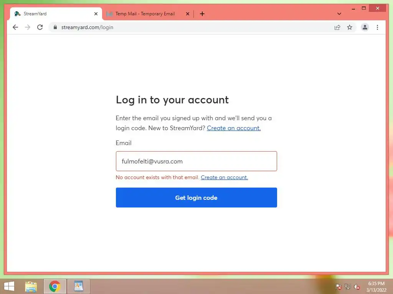Close the Chrome window
The image size is (393, 294).
(x=378, y=8)
